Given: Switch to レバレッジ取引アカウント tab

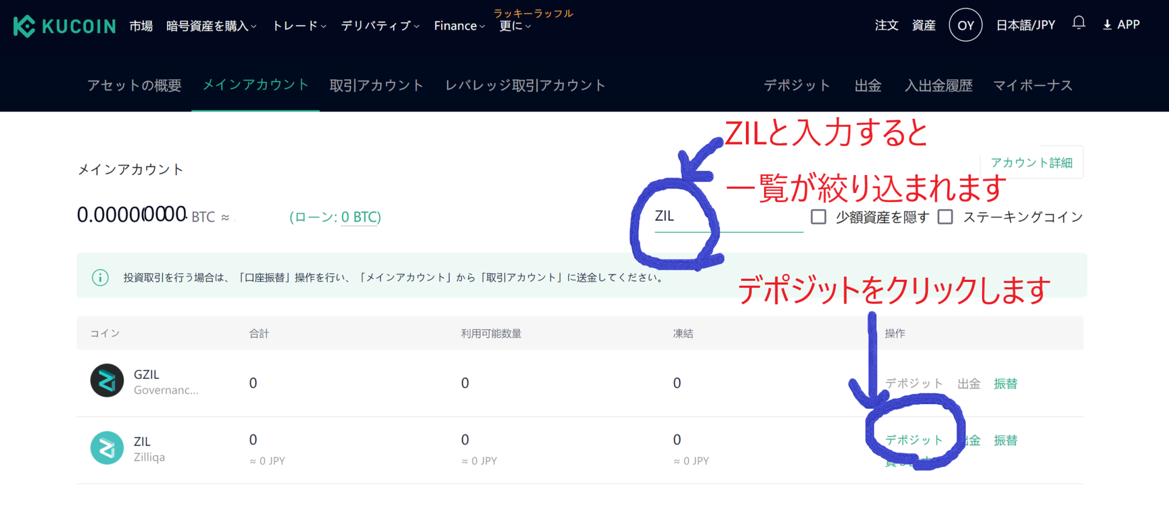Looking at the screenshot, I should [x=525, y=85].
